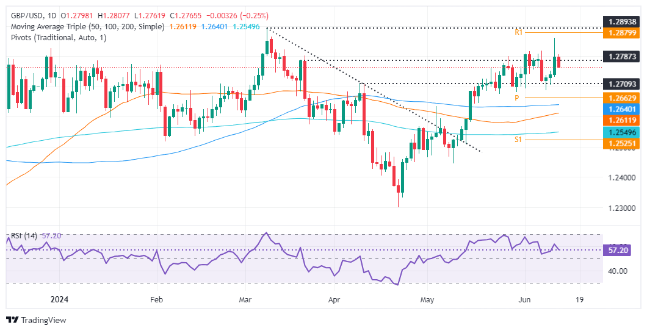Select the May date on time axis
Image resolution: width=647 pixels, height=331 pixels.
[x=428, y=299]
